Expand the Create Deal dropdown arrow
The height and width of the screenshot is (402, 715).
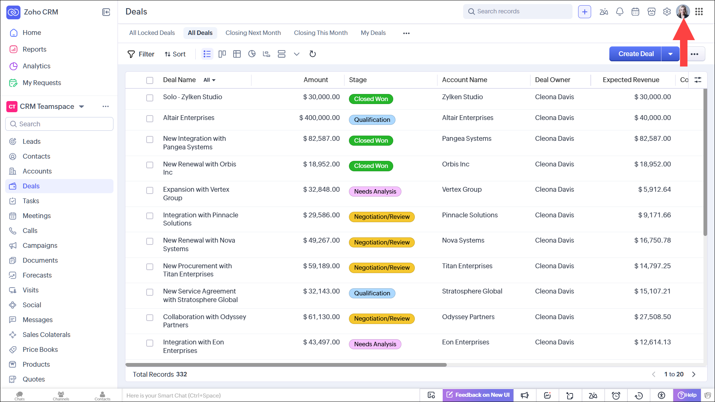pos(670,54)
